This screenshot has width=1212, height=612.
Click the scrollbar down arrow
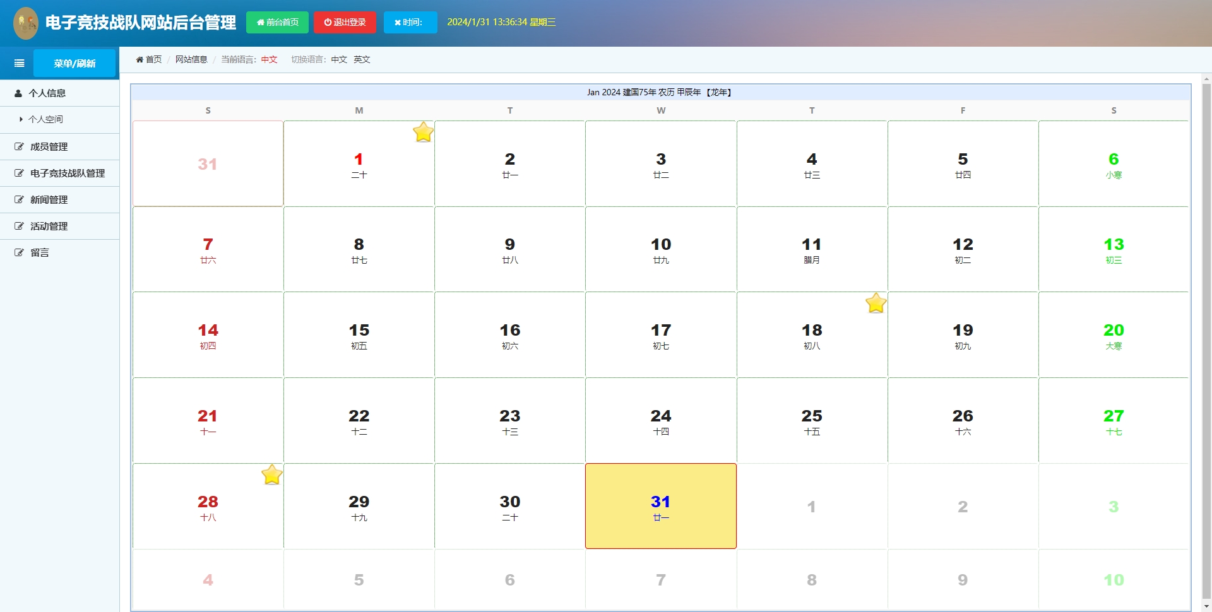pos(1206,606)
